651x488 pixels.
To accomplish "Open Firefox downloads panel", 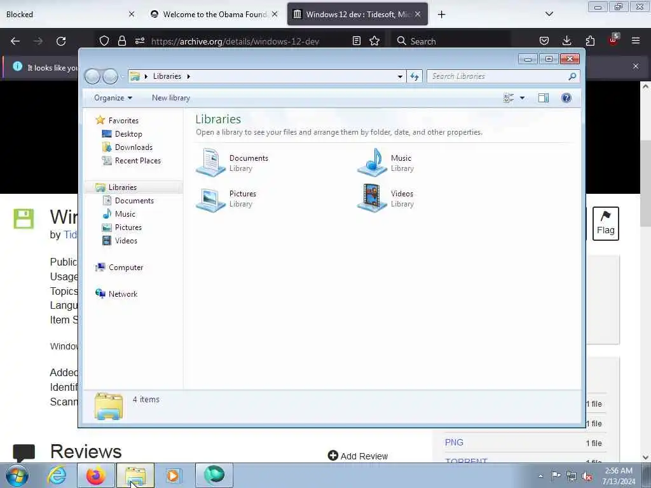I will coord(566,41).
